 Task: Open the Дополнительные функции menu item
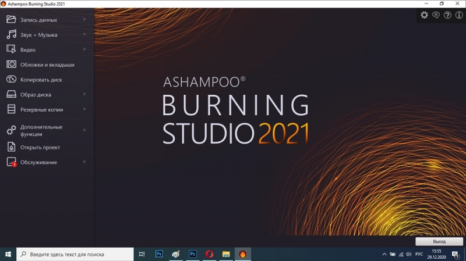coord(47,130)
